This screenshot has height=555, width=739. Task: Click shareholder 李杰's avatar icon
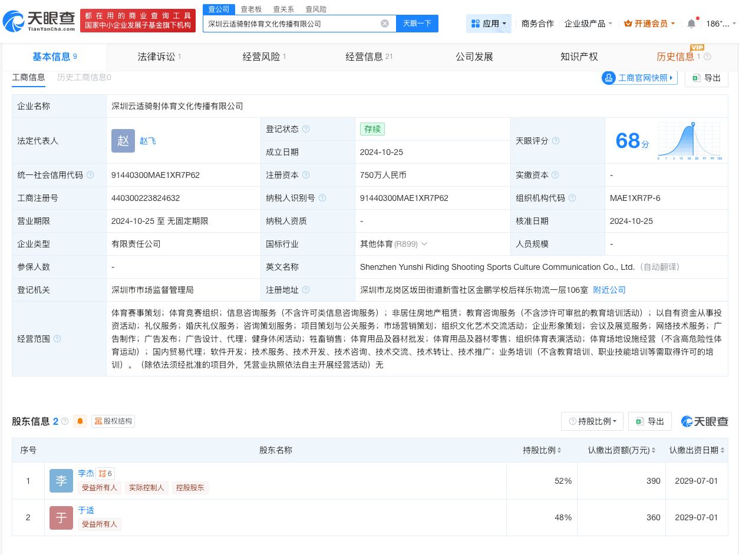click(61, 480)
